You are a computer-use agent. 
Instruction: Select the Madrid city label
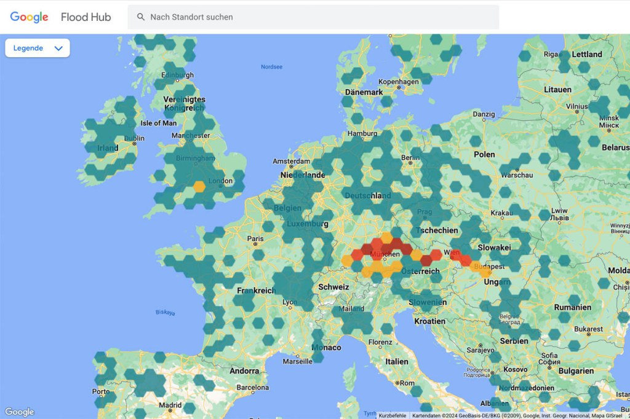[x=170, y=405]
